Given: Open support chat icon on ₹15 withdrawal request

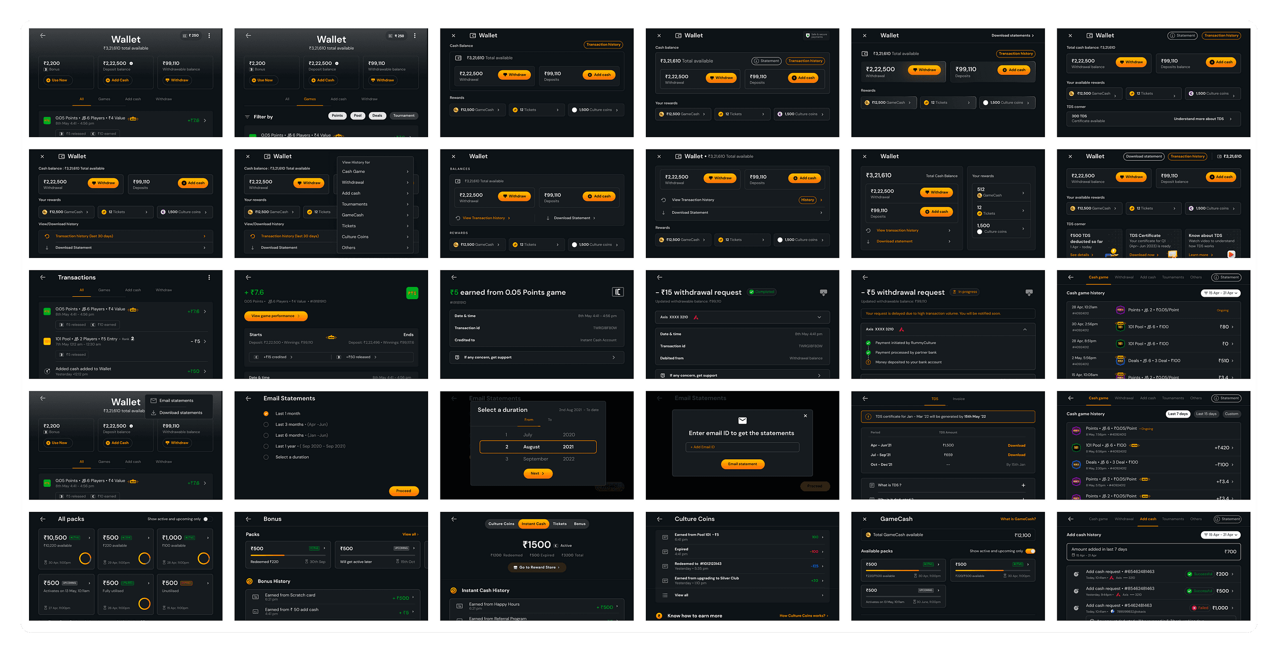Looking at the screenshot, I should (823, 292).
